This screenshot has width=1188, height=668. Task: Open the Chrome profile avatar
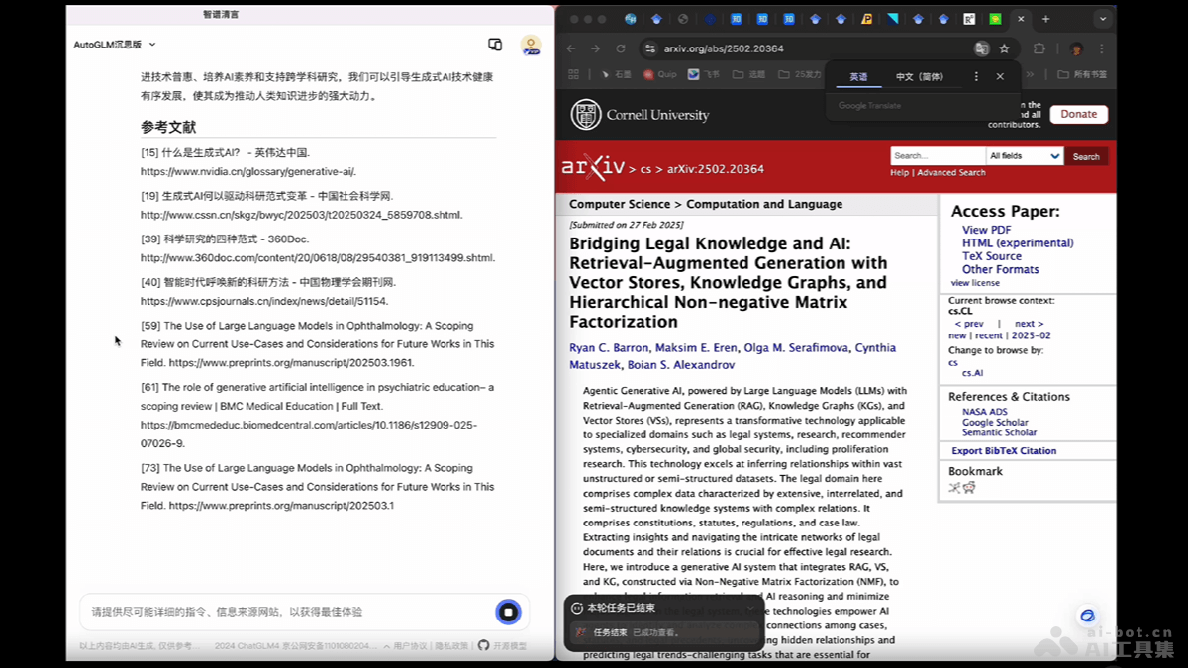pyautogui.click(x=1075, y=49)
